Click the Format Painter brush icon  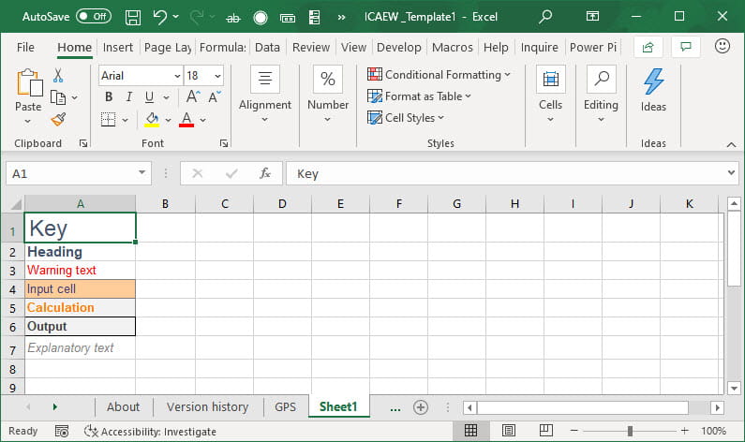click(58, 120)
